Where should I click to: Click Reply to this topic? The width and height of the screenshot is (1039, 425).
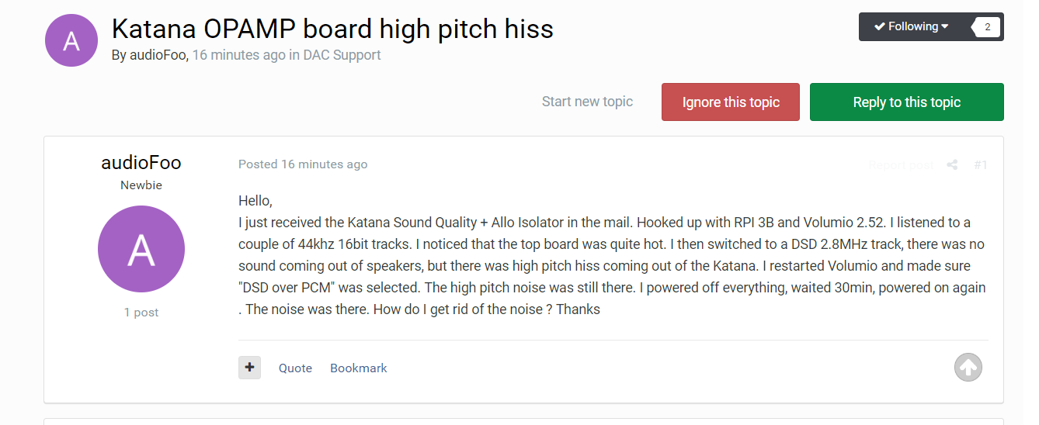click(907, 102)
